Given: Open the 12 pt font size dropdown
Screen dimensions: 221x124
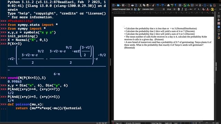Looking at the screenshot, I should (174, 9).
